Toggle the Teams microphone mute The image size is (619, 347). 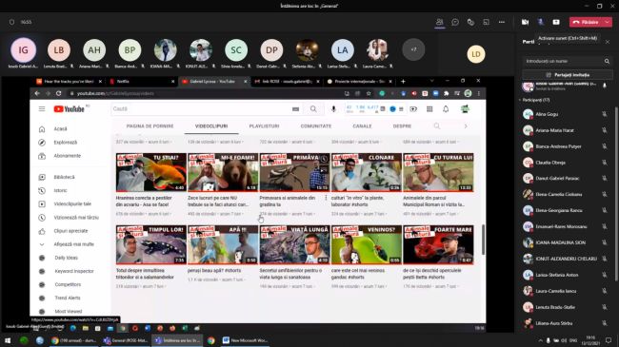541,22
